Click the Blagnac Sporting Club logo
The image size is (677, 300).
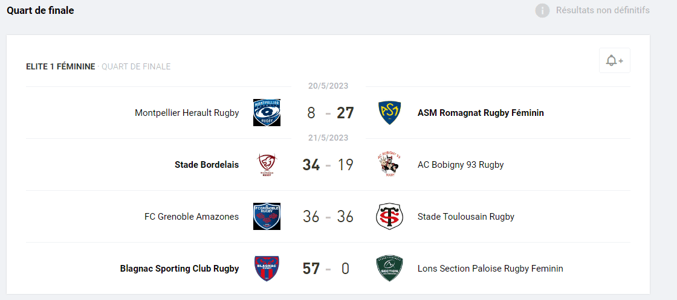click(x=267, y=269)
